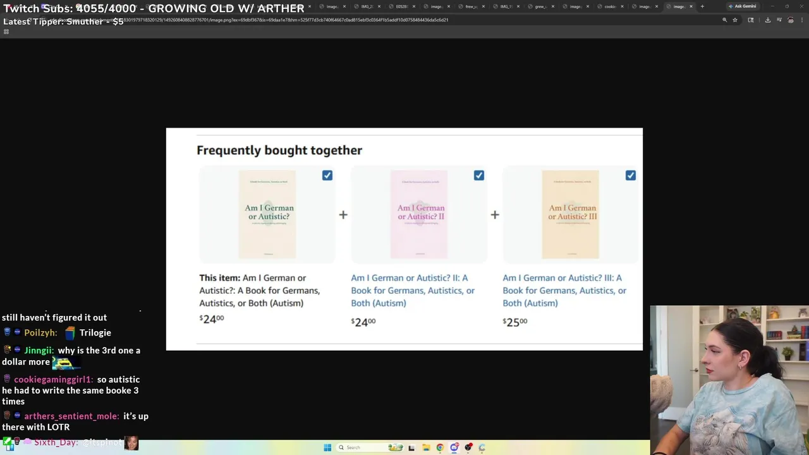Uncheck the 'Am I German or Autistic? III' checkbox

(x=630, y=175)
